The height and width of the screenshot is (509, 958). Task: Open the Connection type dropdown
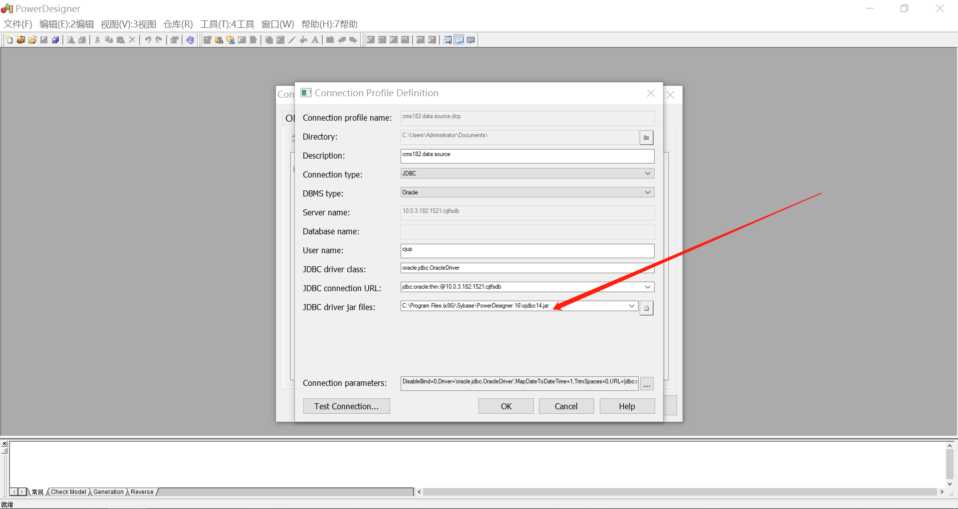pyautogui.click(x=648, y=173)
